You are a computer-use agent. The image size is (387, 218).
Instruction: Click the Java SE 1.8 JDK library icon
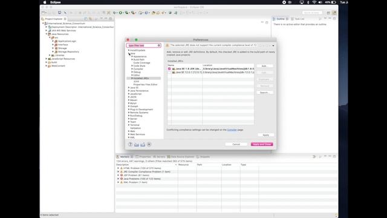174,68
